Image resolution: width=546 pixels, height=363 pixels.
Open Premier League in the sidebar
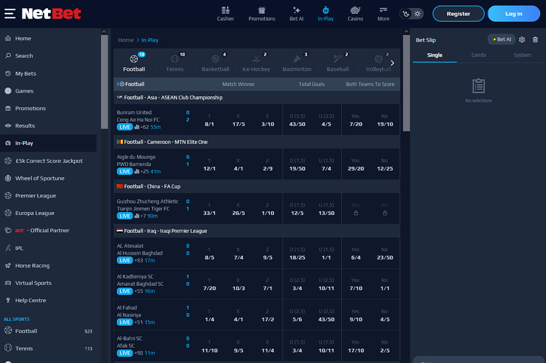[x=49, y=195]
